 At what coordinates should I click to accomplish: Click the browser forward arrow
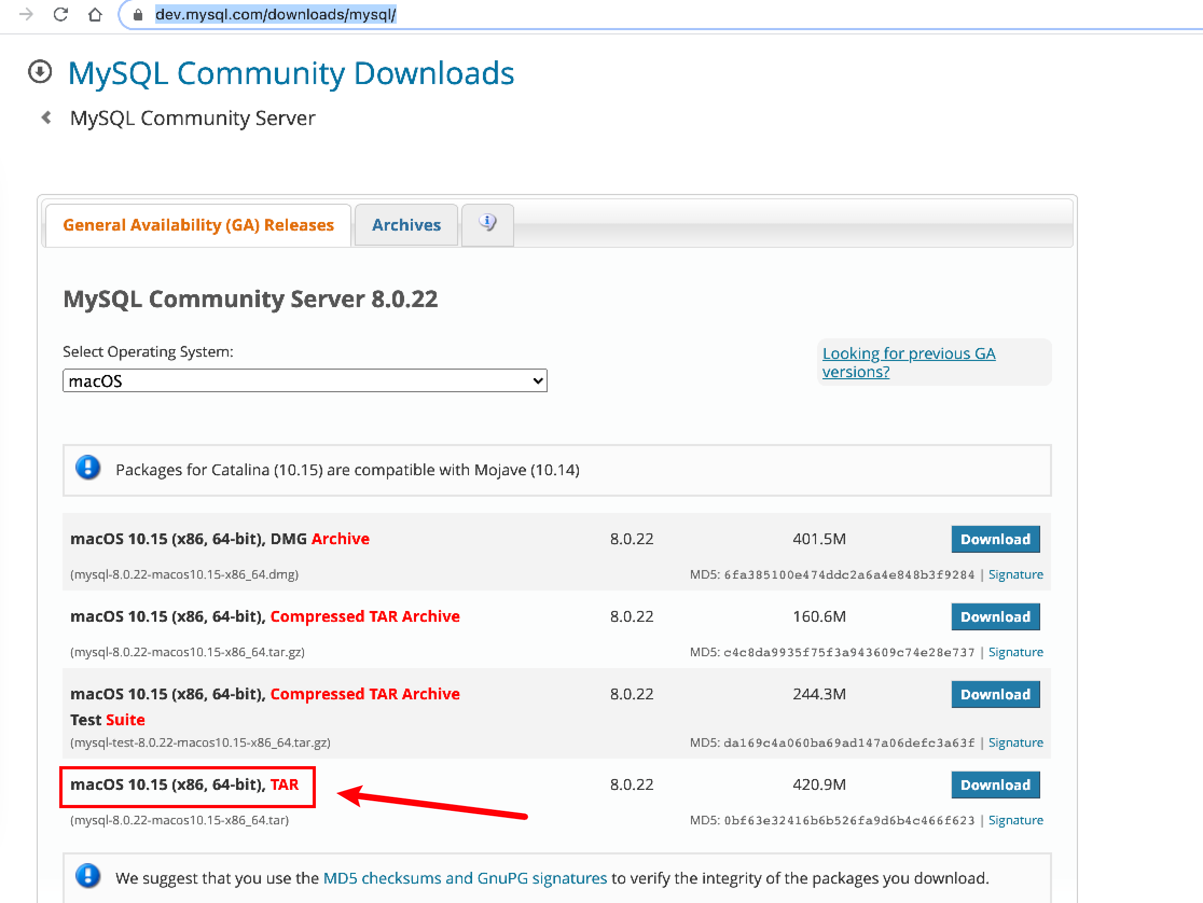(25, 14)
